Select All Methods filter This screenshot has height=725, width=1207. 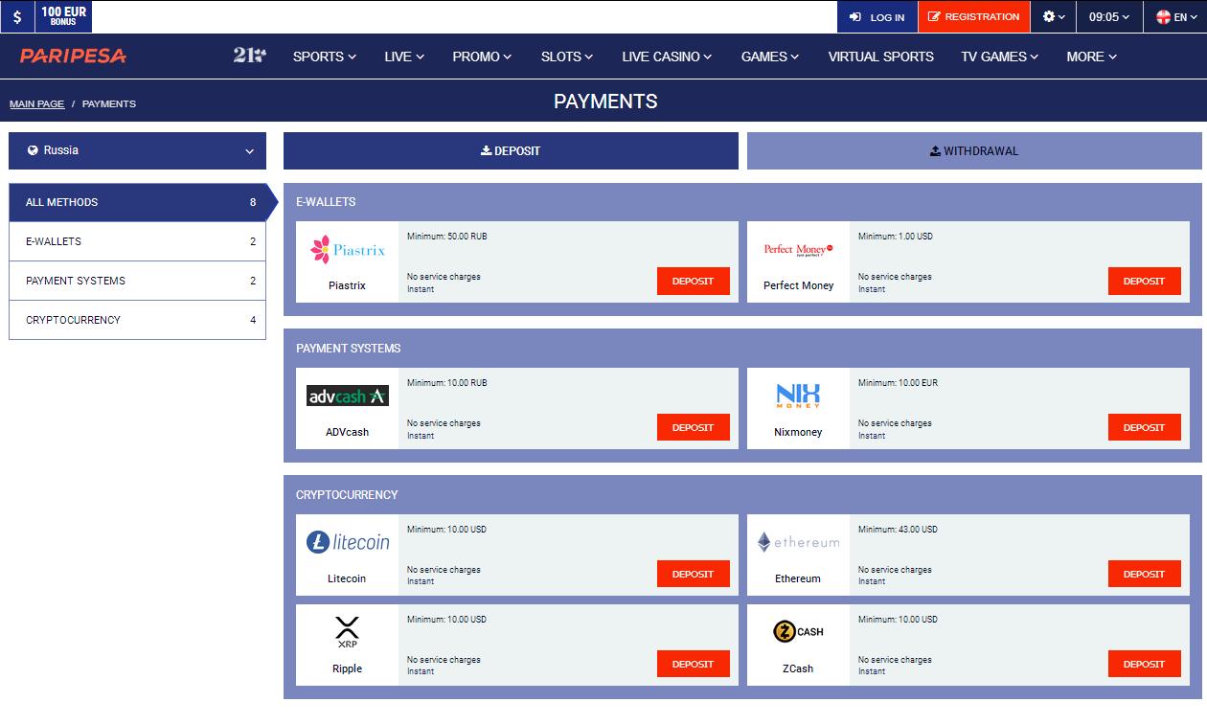point(137,202)
